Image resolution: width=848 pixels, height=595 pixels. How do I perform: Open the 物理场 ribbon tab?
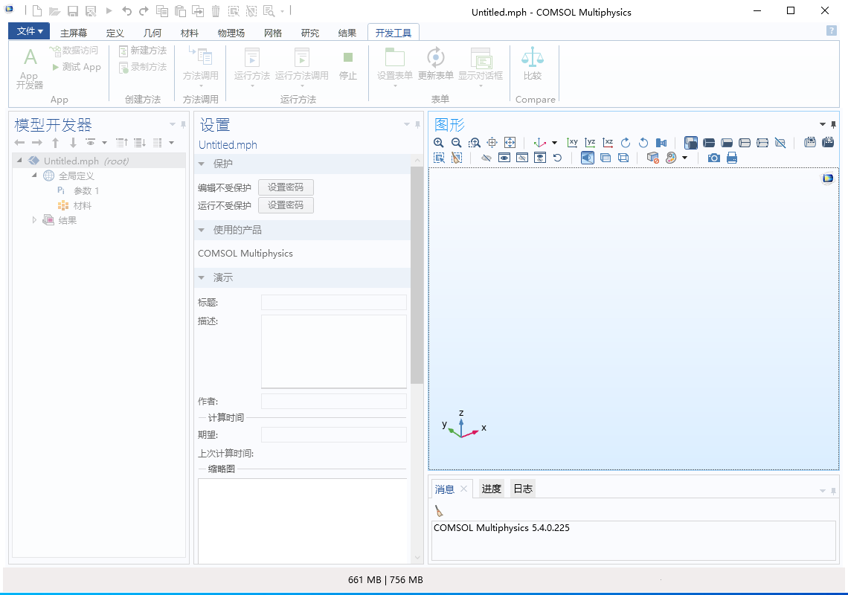231,33
